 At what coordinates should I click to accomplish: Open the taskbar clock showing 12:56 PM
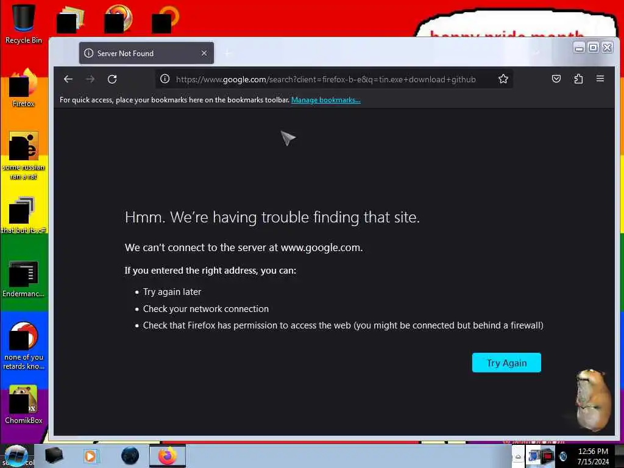click(593, 456)
